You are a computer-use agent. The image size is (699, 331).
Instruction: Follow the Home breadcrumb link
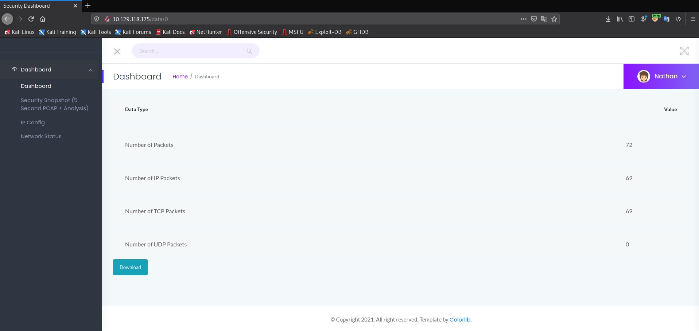[x=180, y=77]
